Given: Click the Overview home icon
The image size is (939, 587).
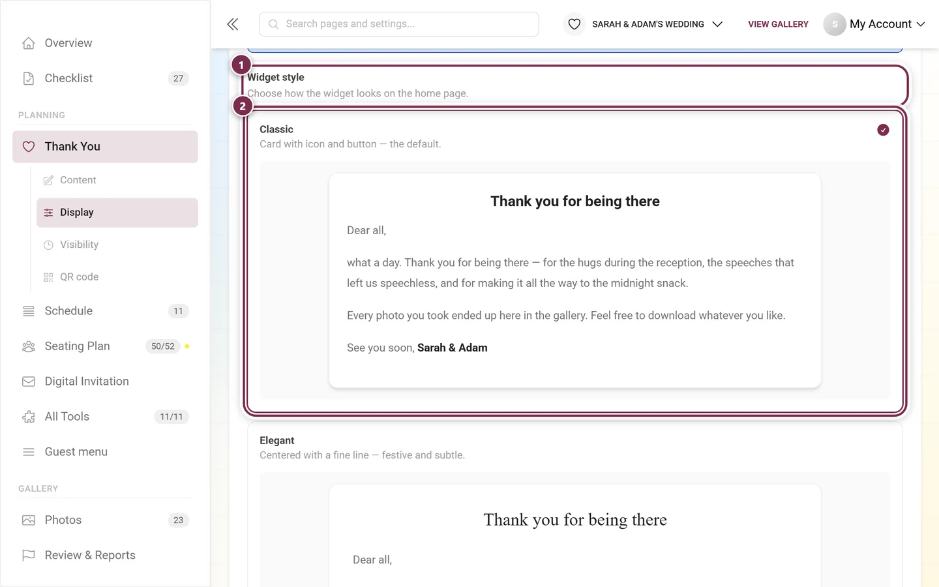Looking at the screenshot, I should (29, 43).
